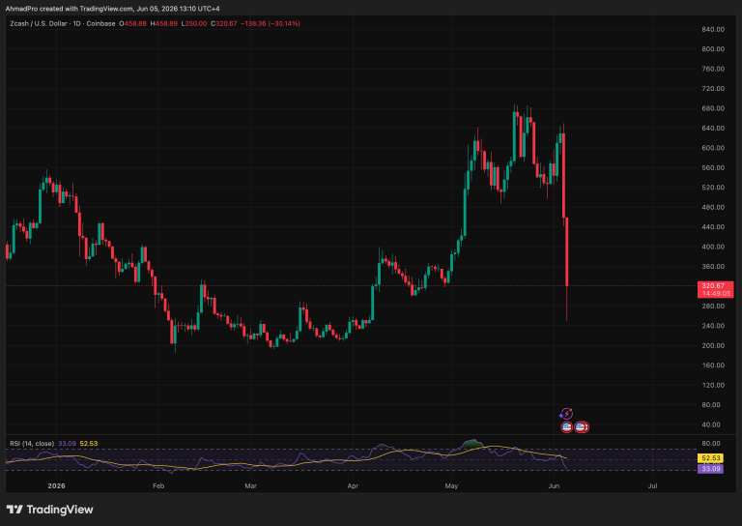This screenshot has width=742, height=526.
Task: Click the open value O458.88
Action: coord(132,23)
